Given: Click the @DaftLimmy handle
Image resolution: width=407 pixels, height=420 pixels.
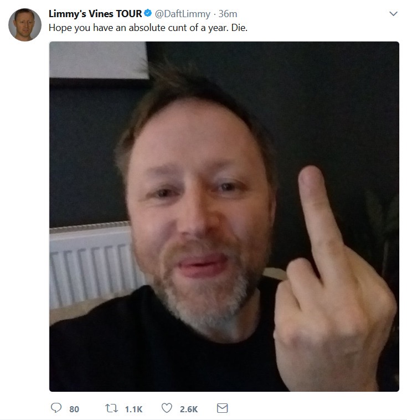Looking at the screenshot, I should (182, 14).
